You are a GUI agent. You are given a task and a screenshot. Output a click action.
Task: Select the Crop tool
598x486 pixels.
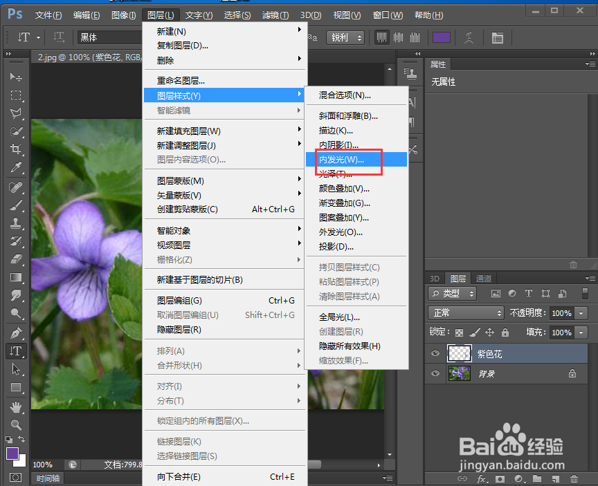16,149
